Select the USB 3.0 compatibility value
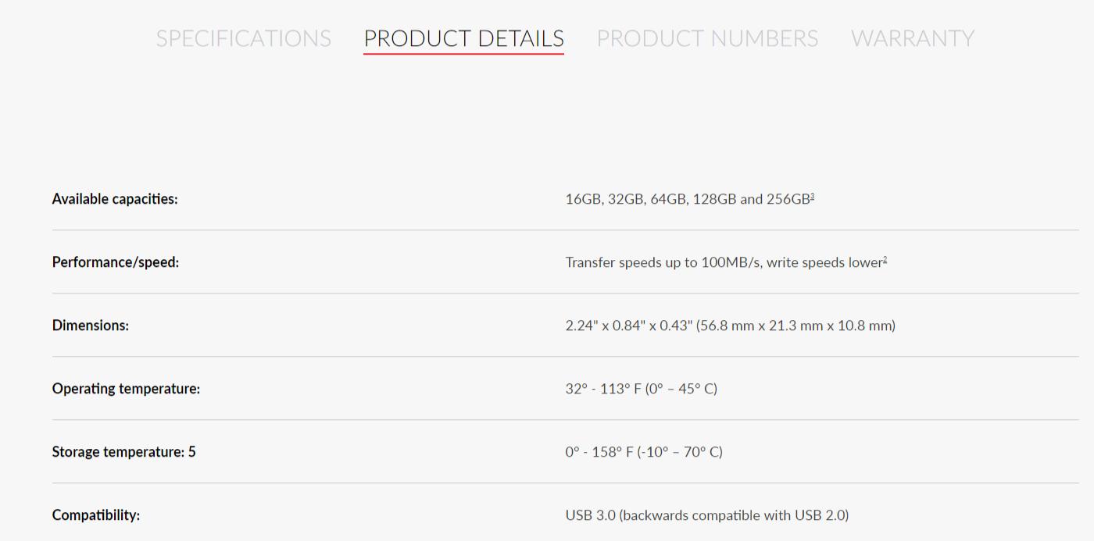The height and width of the screenshot is (541, 1094). point(706,514)
